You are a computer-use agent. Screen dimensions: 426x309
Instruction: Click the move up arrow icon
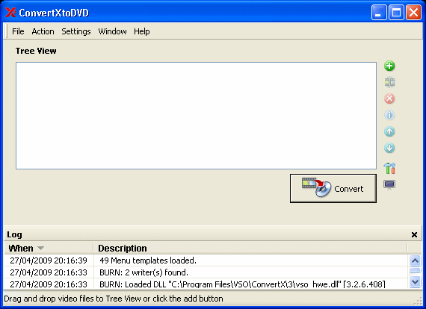[389, 131]
